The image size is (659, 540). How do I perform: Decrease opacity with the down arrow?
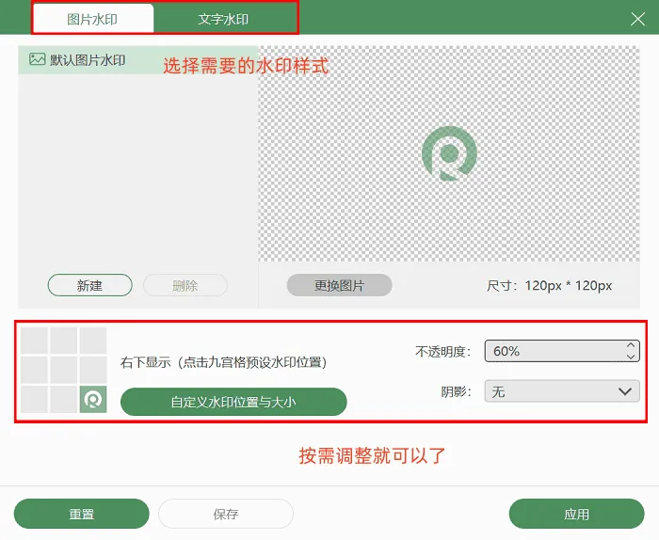631,357
